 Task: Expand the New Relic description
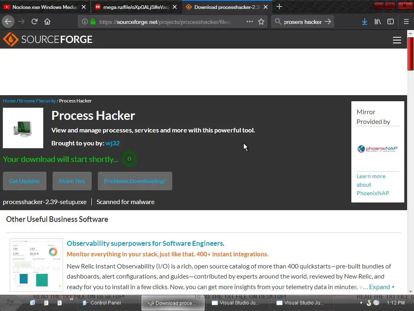(x=382, y=287)
